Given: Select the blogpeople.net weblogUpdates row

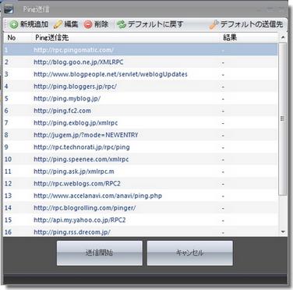Looking at the screenshot, I should (140, 74).
